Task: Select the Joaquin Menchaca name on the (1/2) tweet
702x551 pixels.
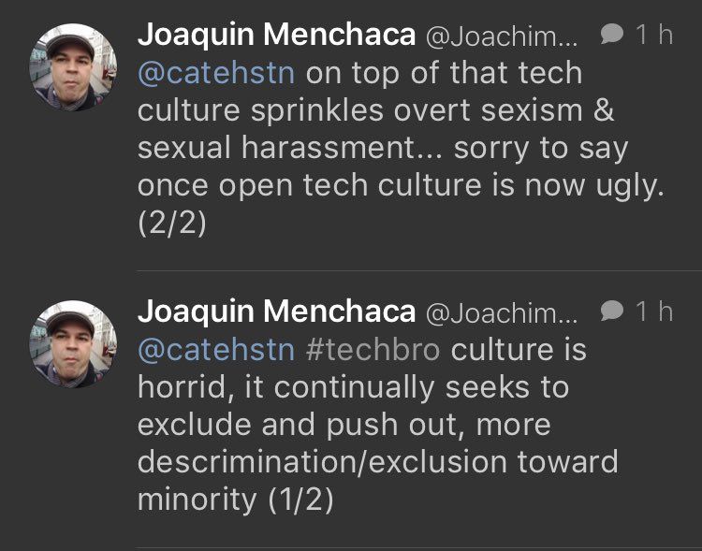Action: [276, 311]
